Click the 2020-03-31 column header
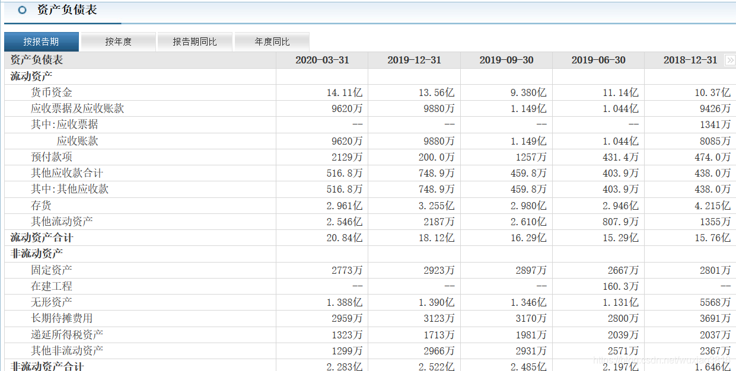Screen dimensions: 736x371 coord(322,60)
